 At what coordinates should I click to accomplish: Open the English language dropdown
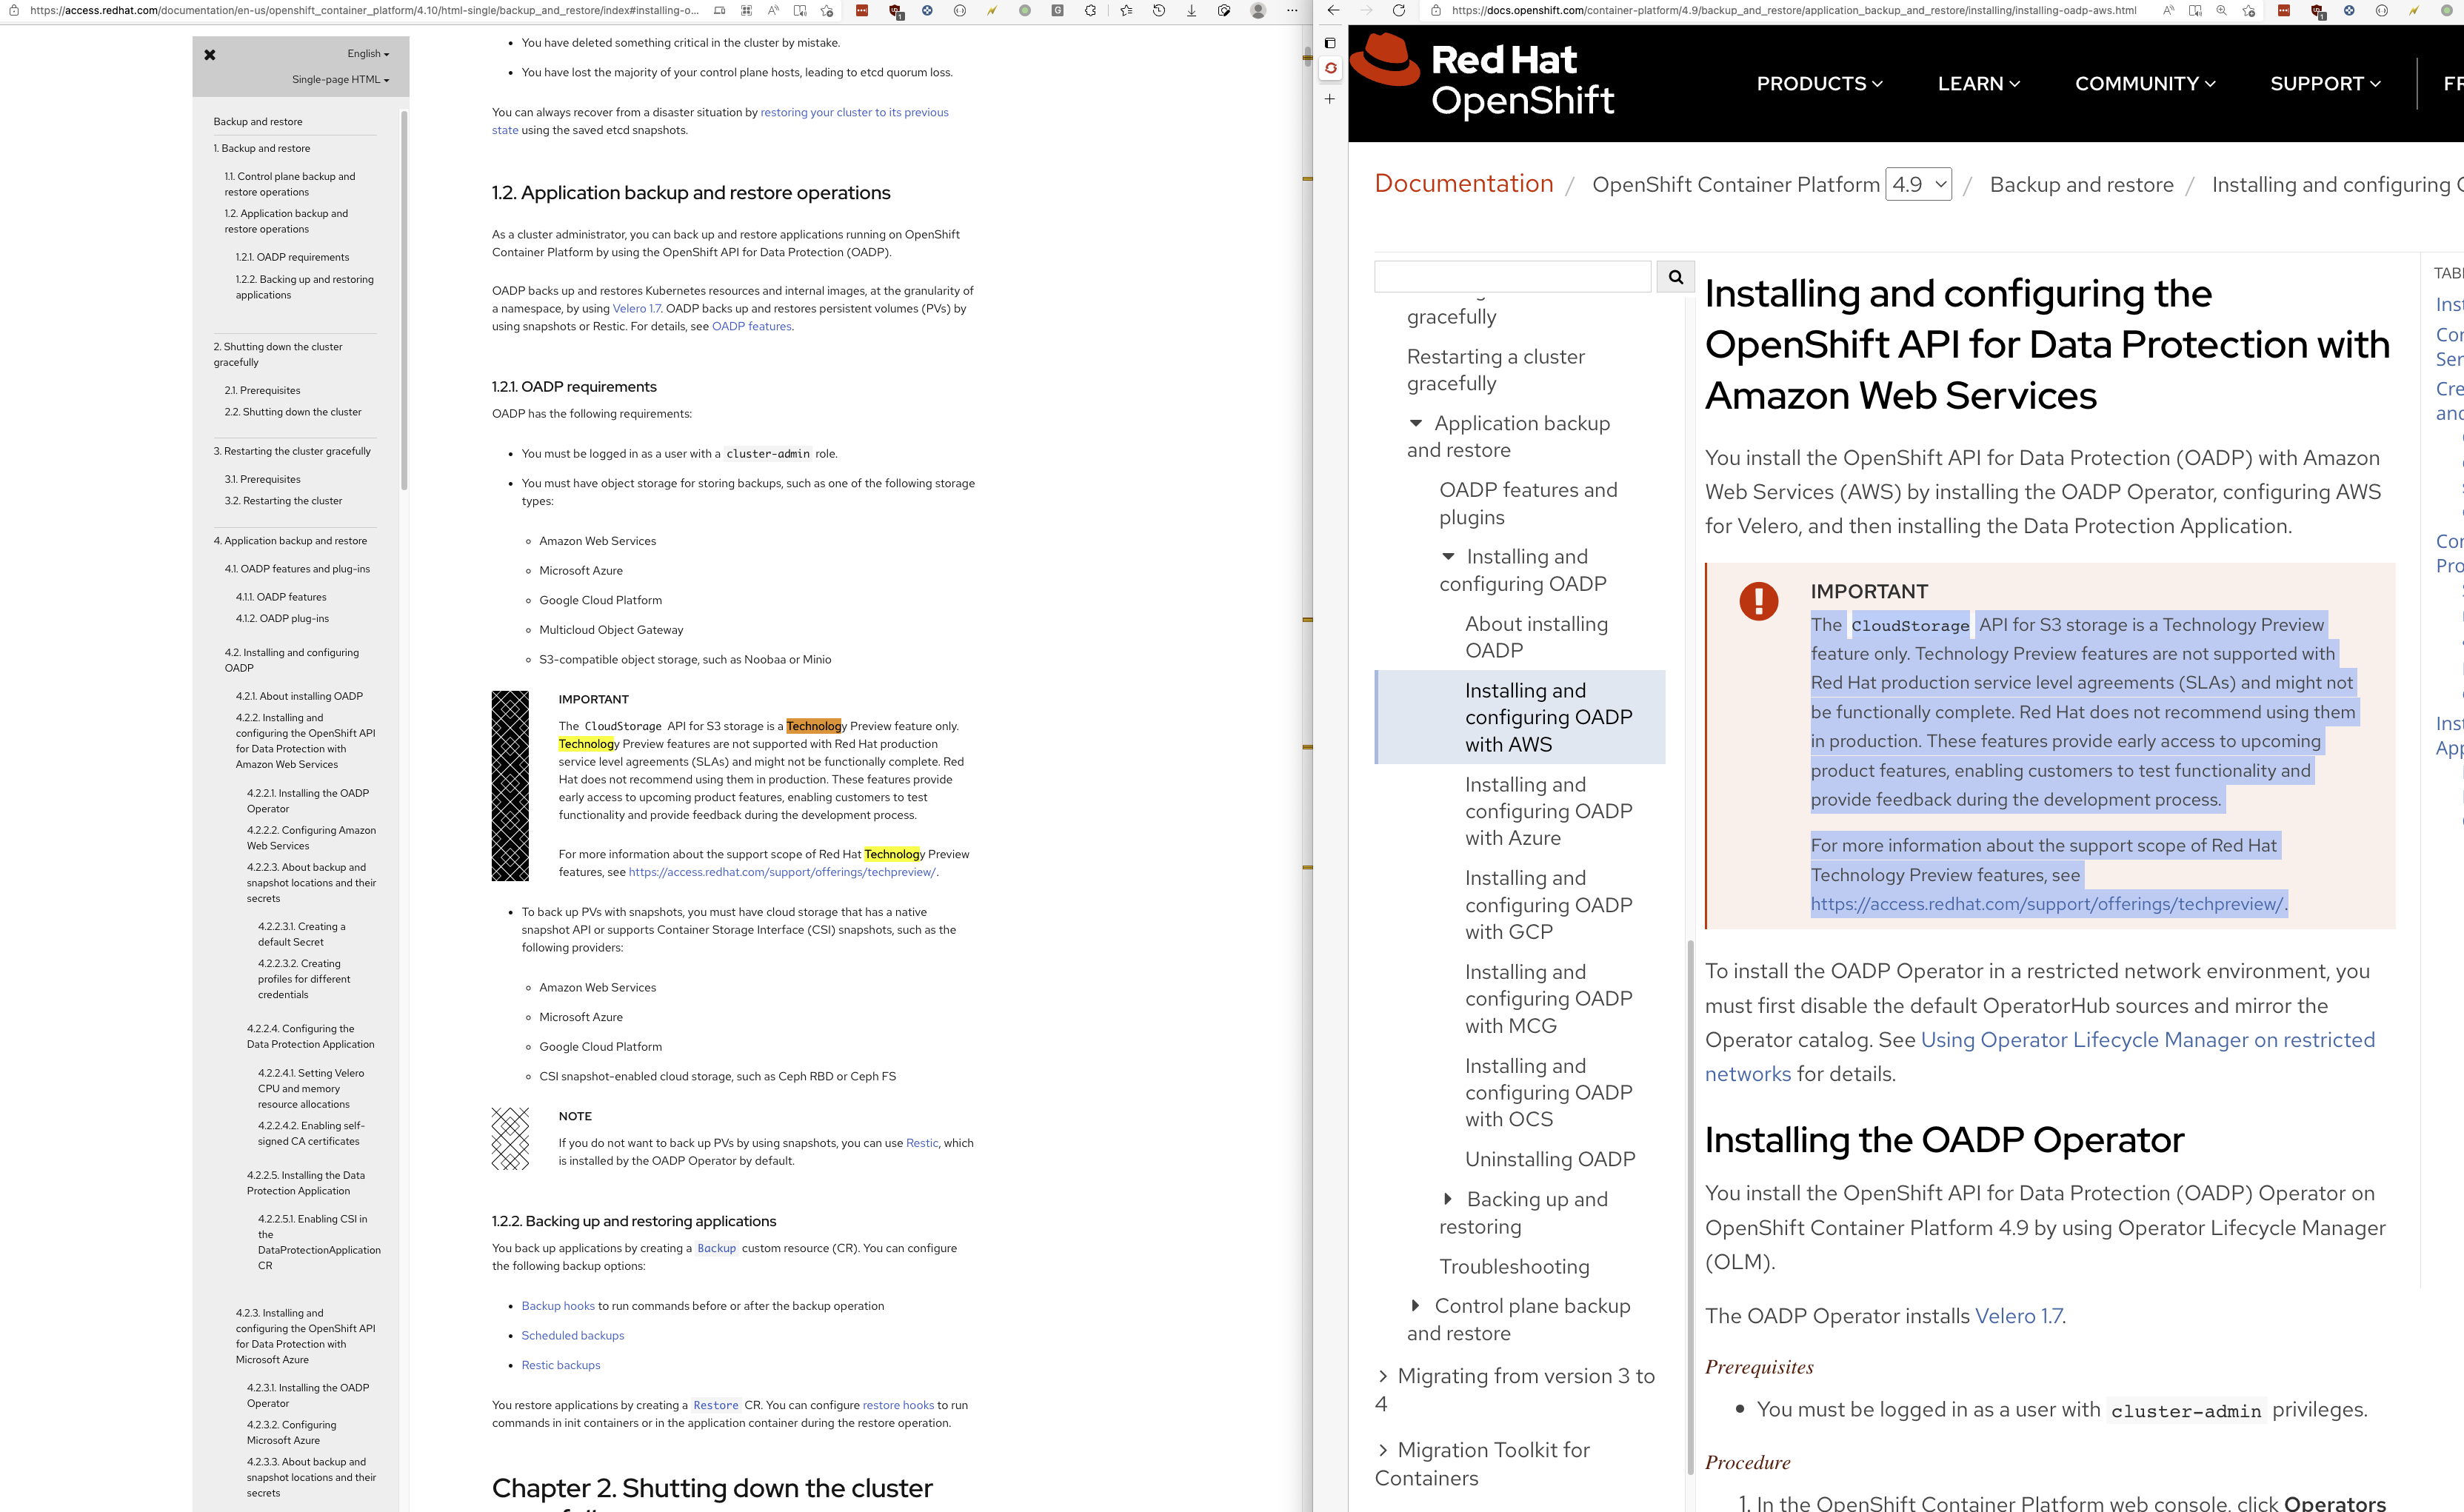pos(368,54)
